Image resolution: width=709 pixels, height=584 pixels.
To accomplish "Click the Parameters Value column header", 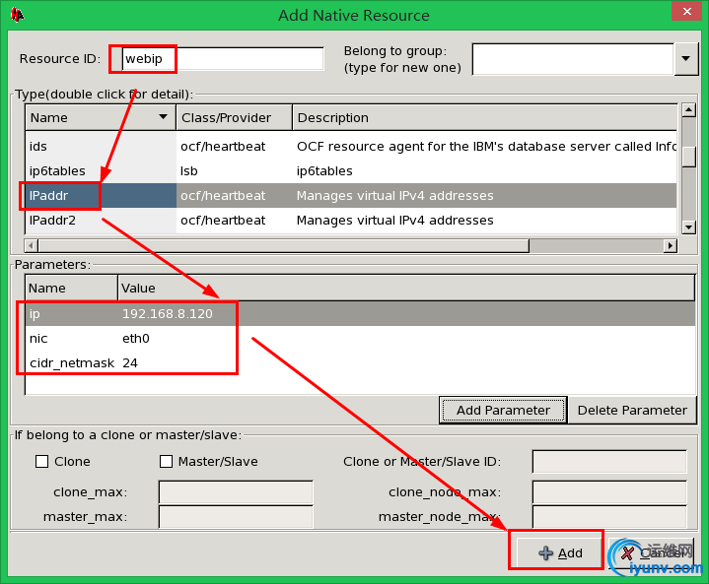I will (406, 289).
